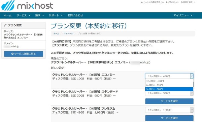Screen dimensions: 202x122
Task: Open the サポート menu
Action: pyautogui.click(x=56, y=15)
